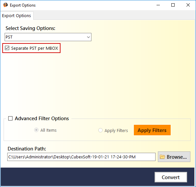Select the All Items radio button
Image resolution: width=196 pixels, height=187 pixels.
[x=36, y=130]
